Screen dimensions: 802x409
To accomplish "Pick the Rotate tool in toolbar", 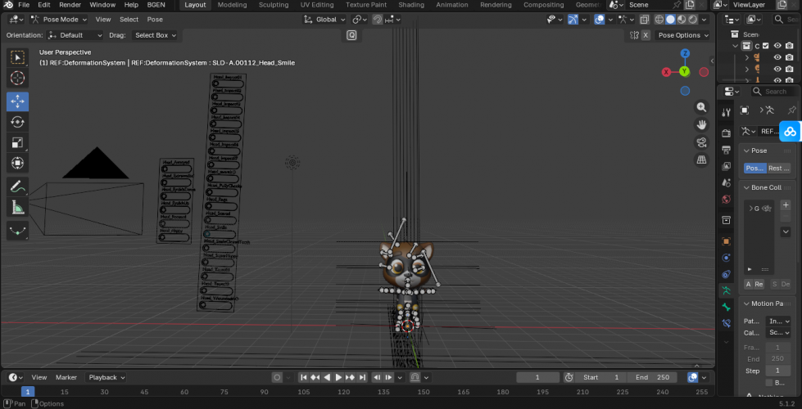I will point(17,122).
